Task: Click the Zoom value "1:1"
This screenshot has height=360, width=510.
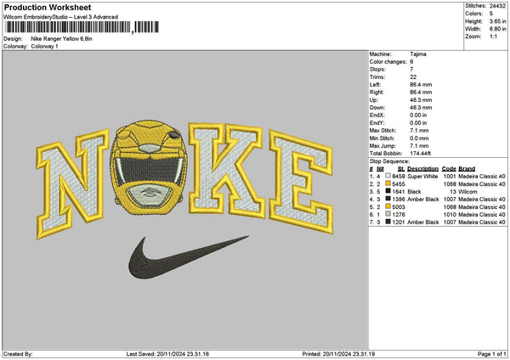Action: (x=493, y=37)
